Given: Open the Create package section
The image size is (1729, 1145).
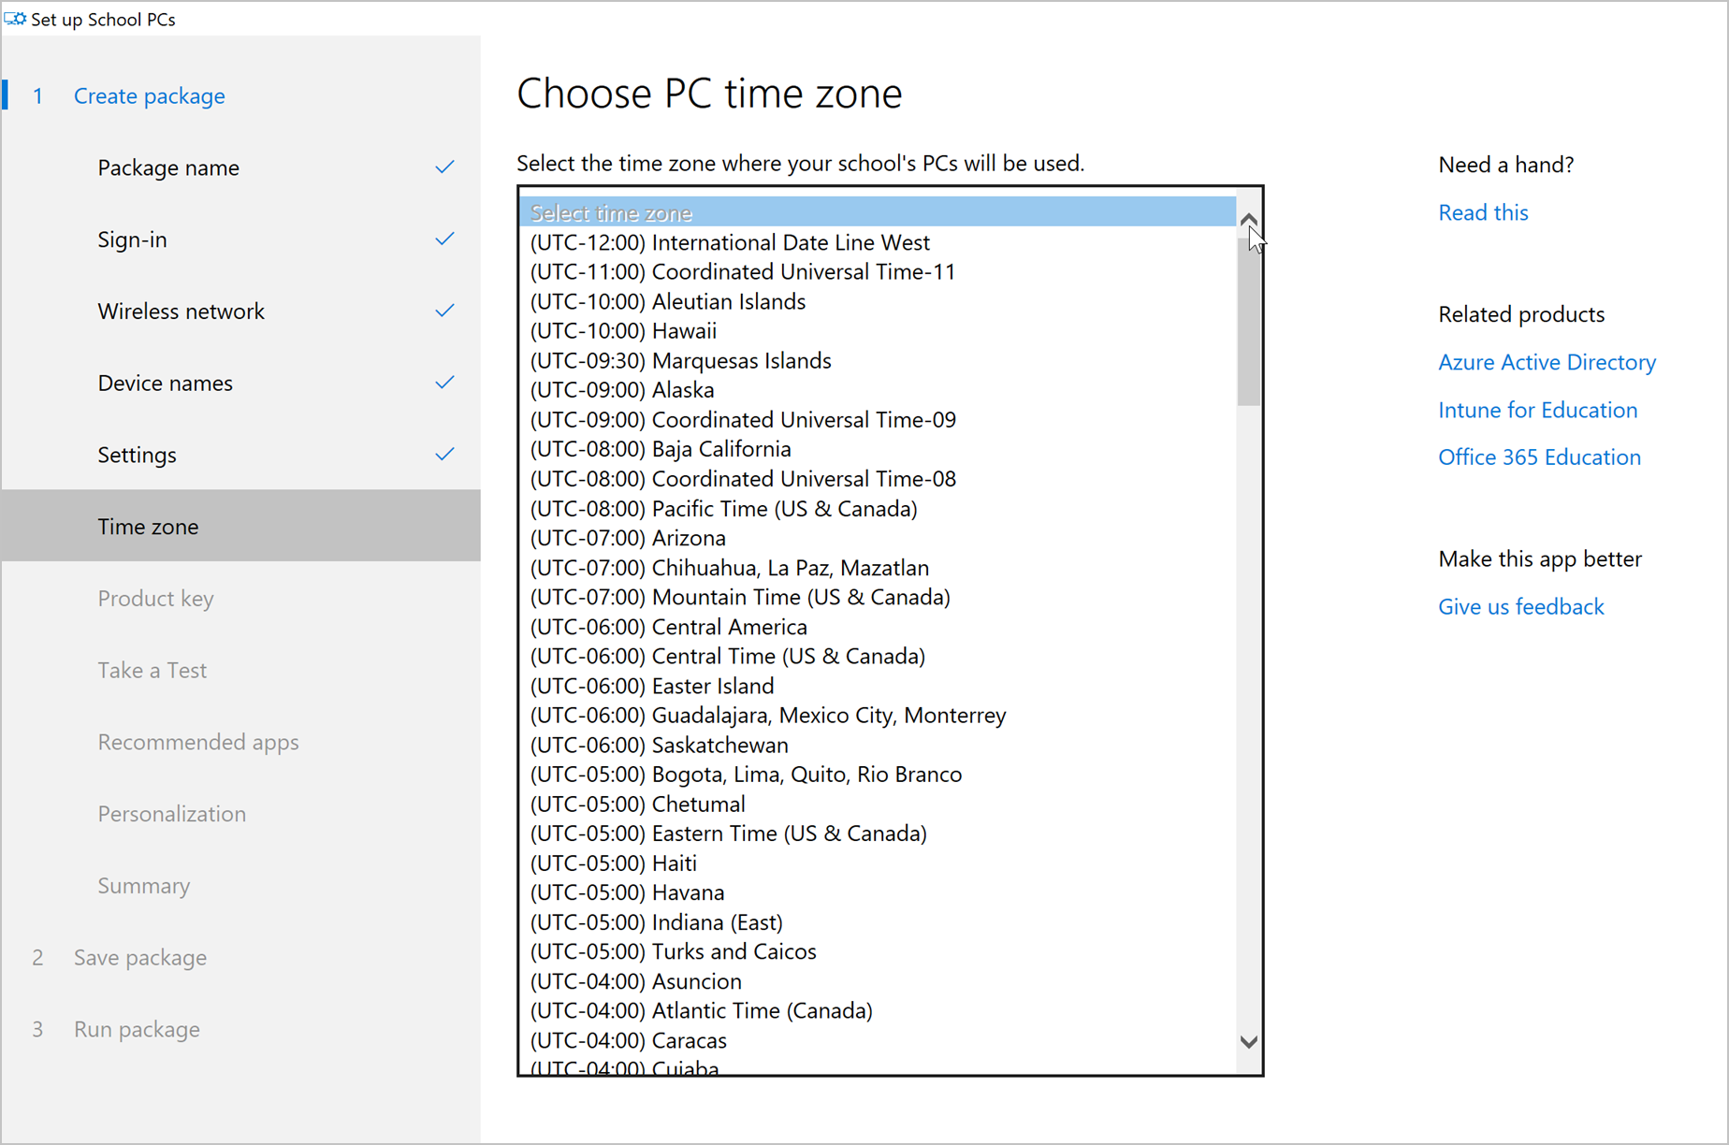Looking at the screenshot, I should click(x=149, y=96).
